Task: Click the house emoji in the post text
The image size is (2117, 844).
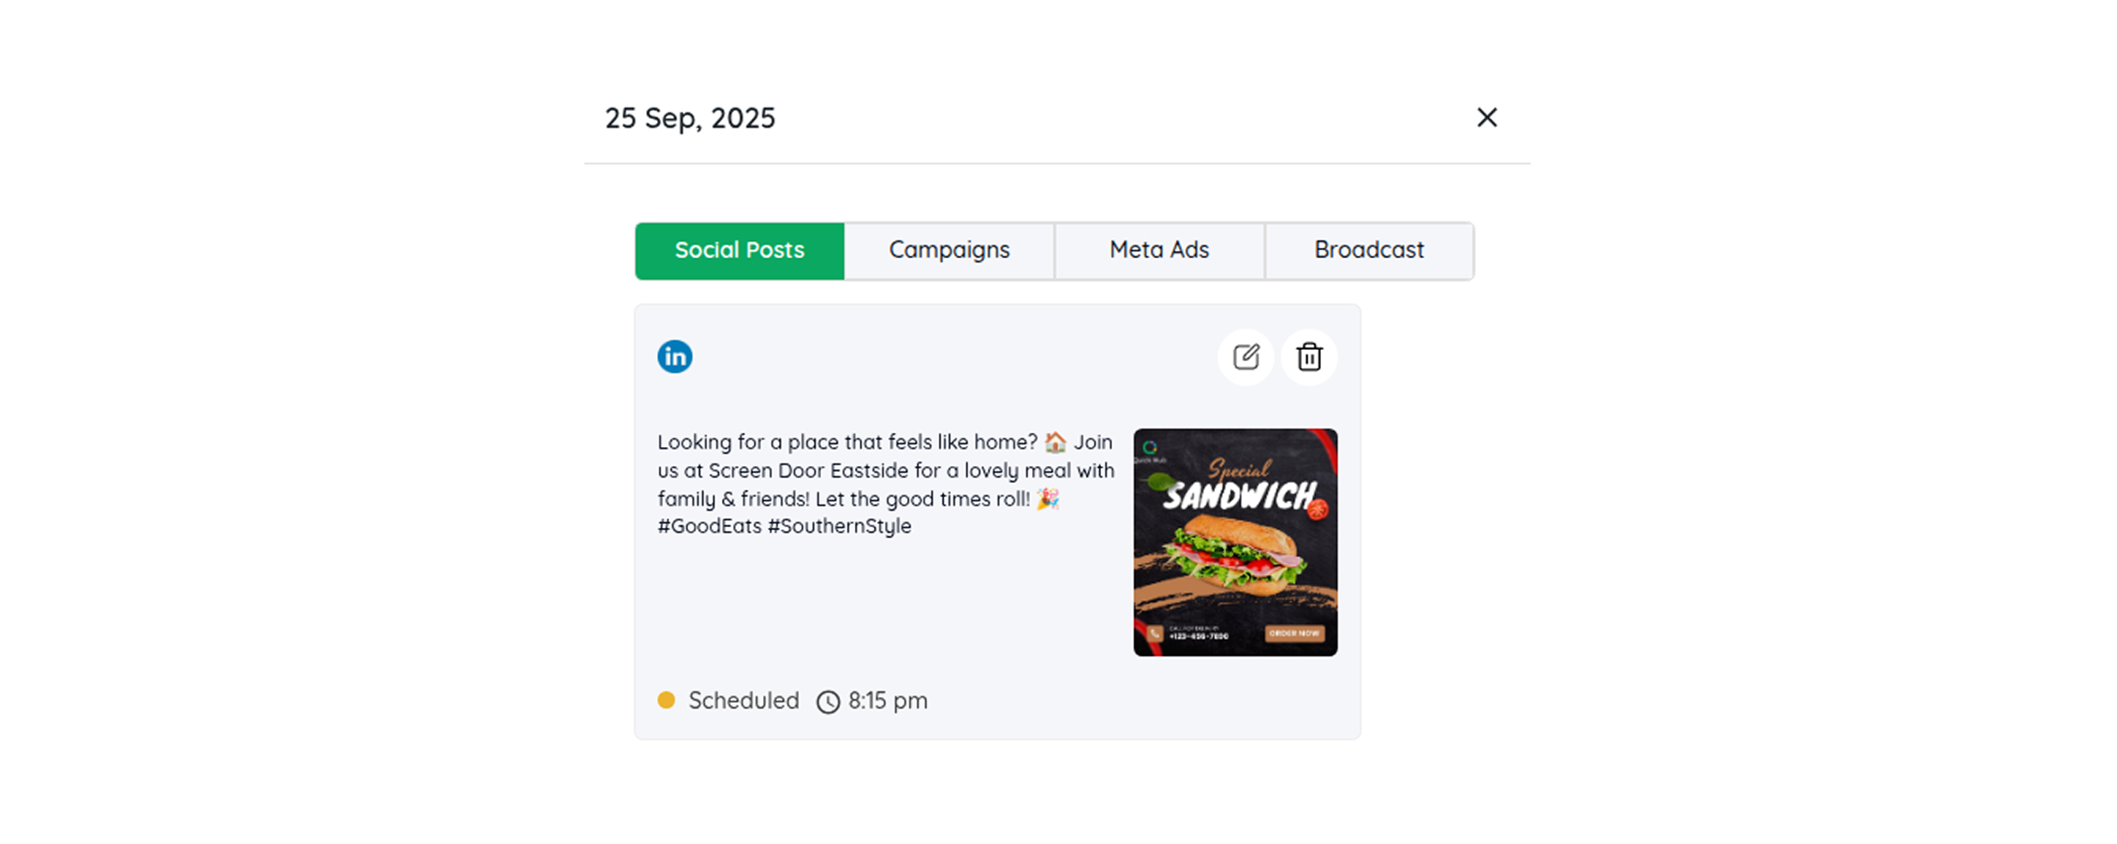Action: [1056, 443]
